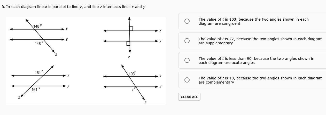Select the radio button for t is 103

click(x=187, y=21)
